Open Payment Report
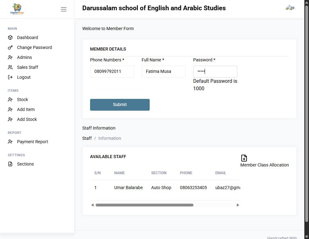Viewport: 309px width, 239px height. pos(33,142)
